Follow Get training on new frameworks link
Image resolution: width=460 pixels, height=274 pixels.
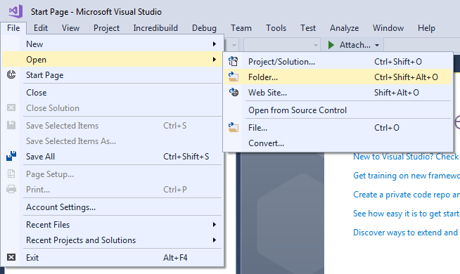coord(407,176)
